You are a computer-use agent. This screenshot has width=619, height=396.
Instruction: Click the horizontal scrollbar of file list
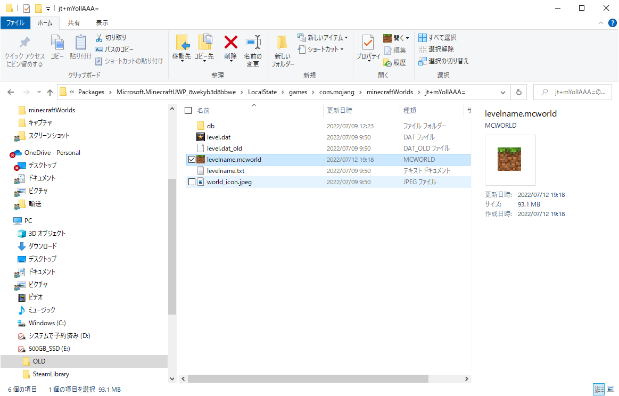coord(308,378)
